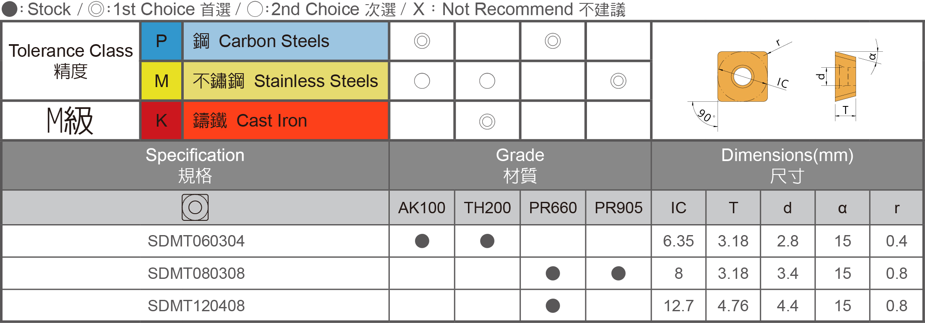This screenshot has height=323, width=925.
Task: Click the square insert icon under Specification
Action: tap(195, 207)
